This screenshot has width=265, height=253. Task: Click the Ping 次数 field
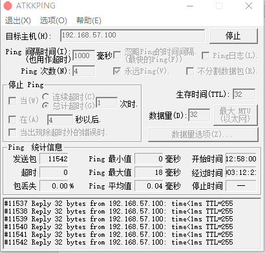(x=83, y=71)
